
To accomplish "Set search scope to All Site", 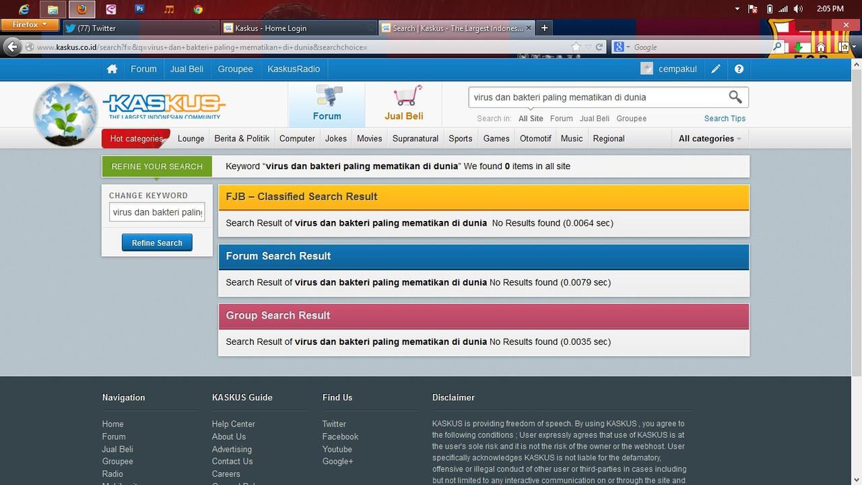I will 531,119.
